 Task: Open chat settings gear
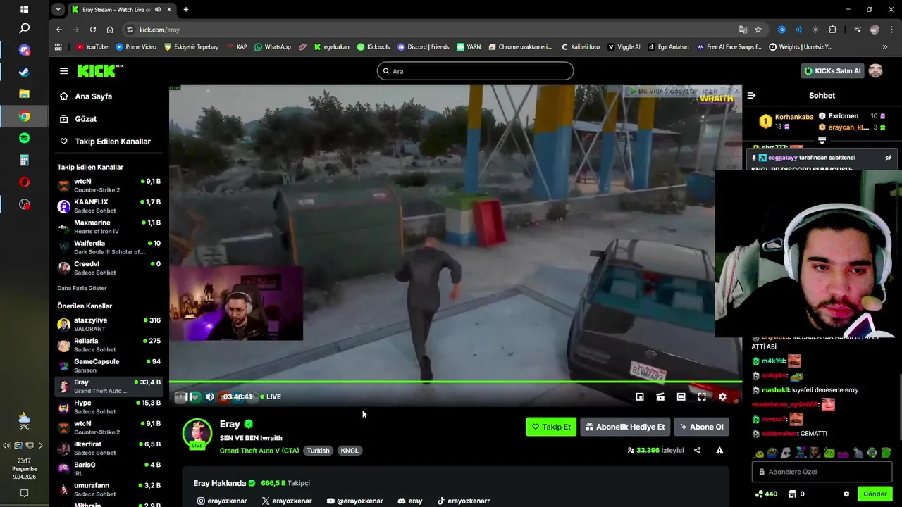coord(846,494)
